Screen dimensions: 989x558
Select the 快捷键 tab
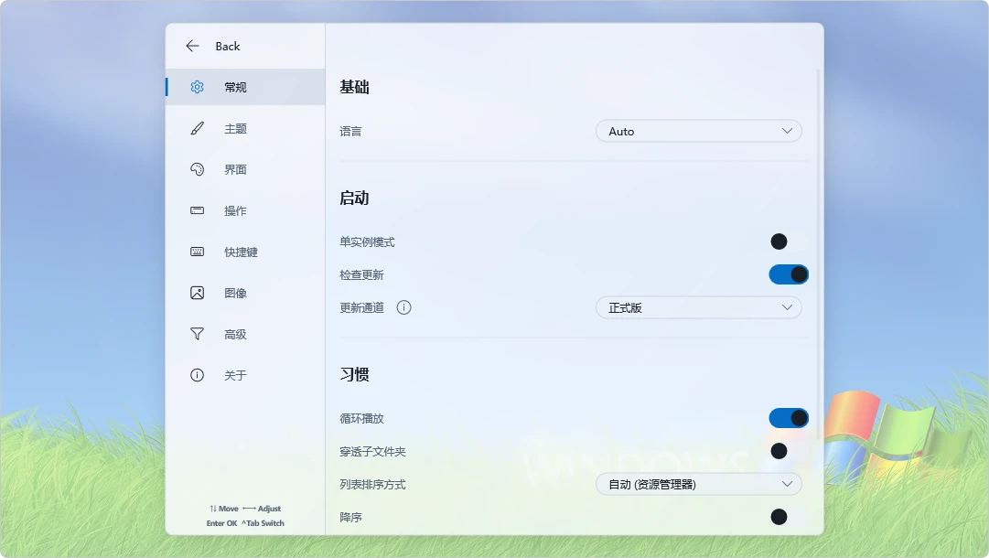245,252
